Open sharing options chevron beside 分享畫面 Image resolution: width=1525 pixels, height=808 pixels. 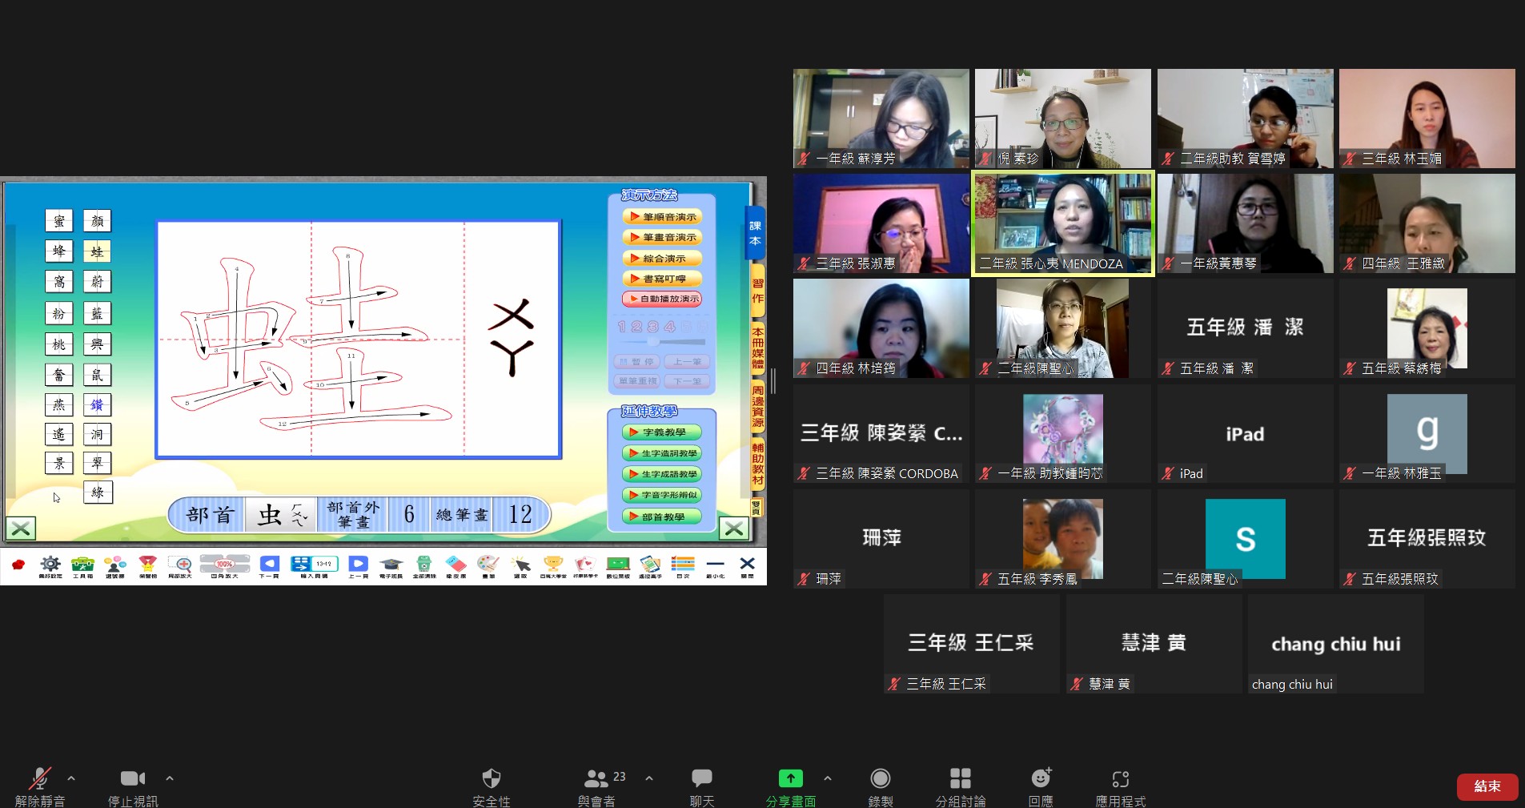[x=828, y=778]
